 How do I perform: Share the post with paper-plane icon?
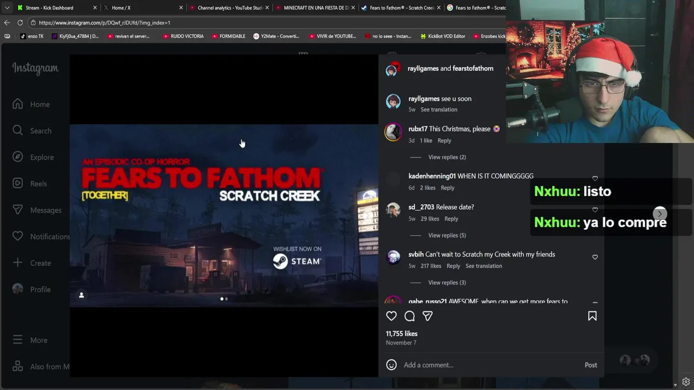(x=427, y=316)
